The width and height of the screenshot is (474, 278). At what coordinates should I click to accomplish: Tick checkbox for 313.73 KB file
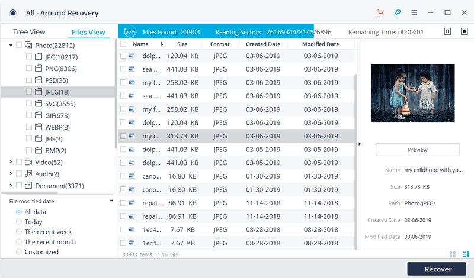coord(123,136)
